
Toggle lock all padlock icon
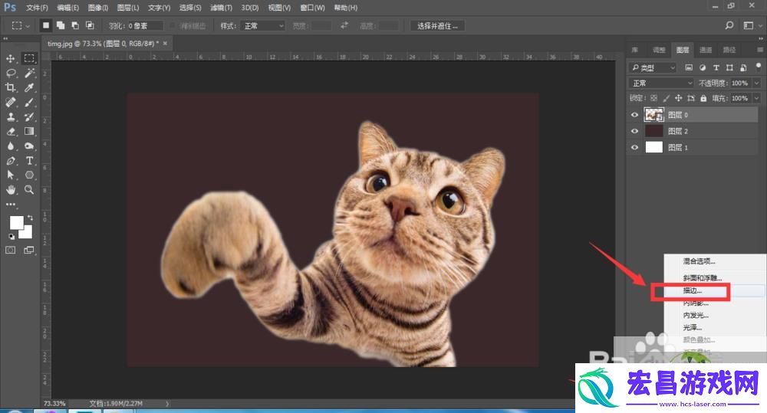point(703,98)
